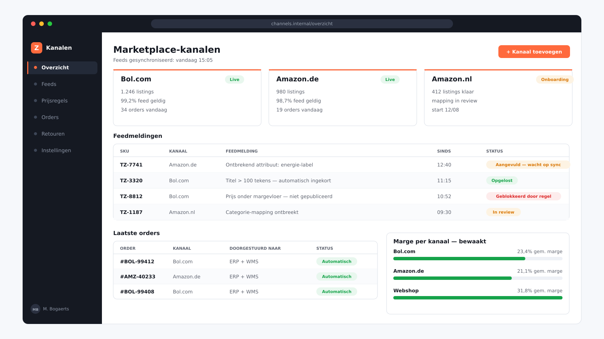Go to Prijsregels in the sidebar

[x=62, y=101]
